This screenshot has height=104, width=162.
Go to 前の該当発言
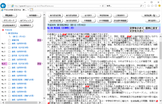click(72, 15)
